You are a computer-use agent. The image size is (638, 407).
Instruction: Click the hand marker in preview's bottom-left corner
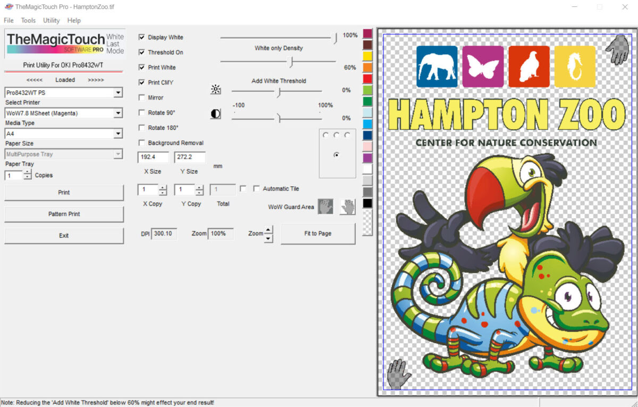point(398,374)
